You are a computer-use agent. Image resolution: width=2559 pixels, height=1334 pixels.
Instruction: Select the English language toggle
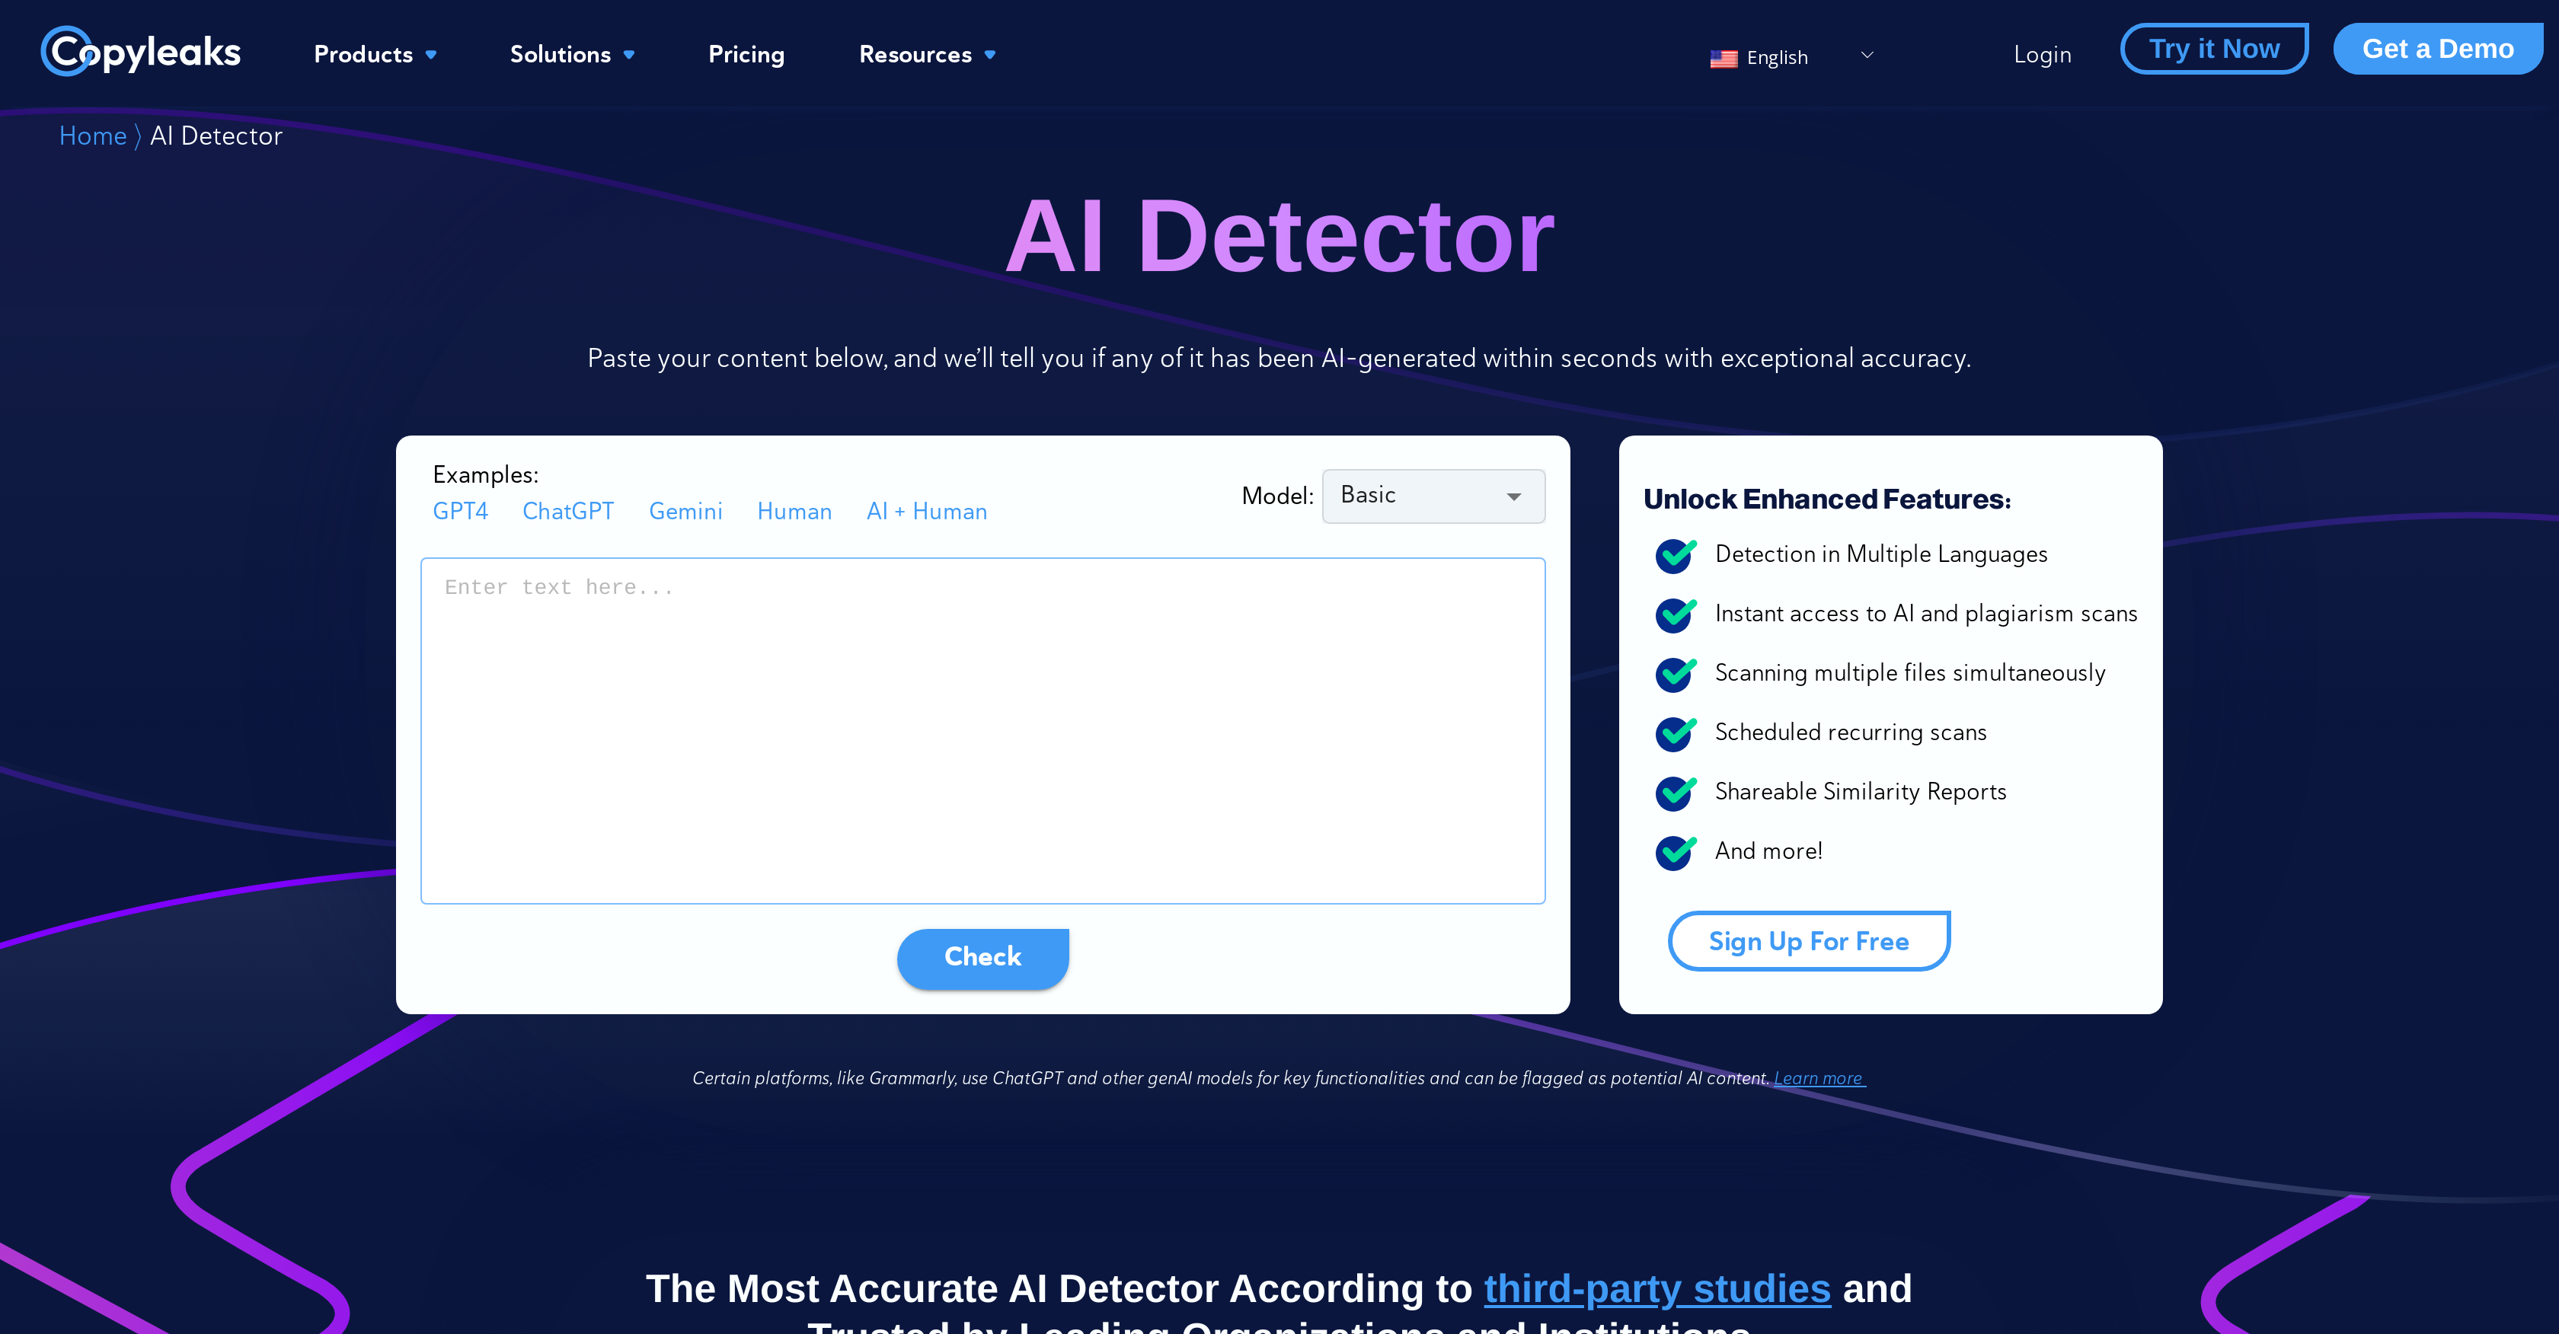click(x=1791, y=56)
